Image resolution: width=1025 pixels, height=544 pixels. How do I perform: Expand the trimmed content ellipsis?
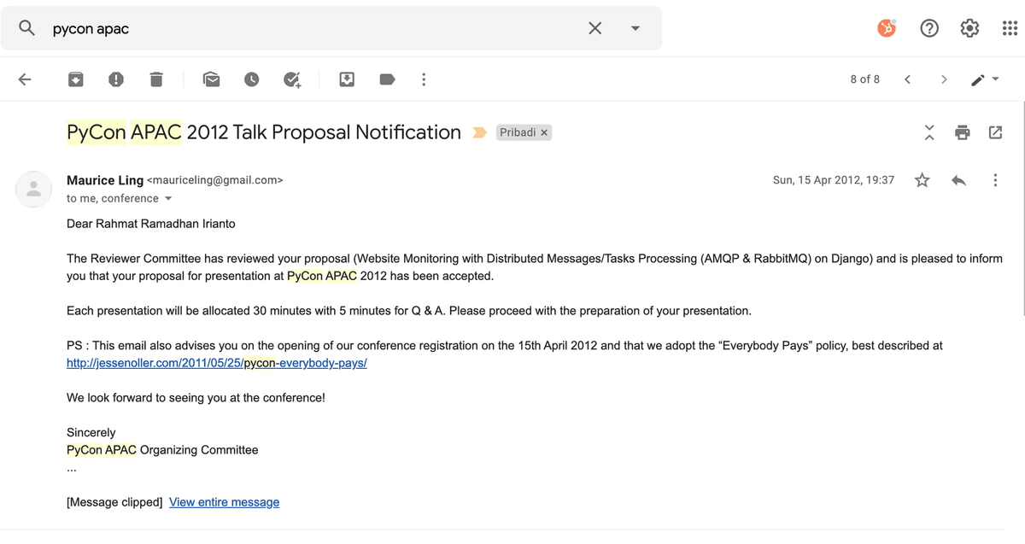point(72,468)
